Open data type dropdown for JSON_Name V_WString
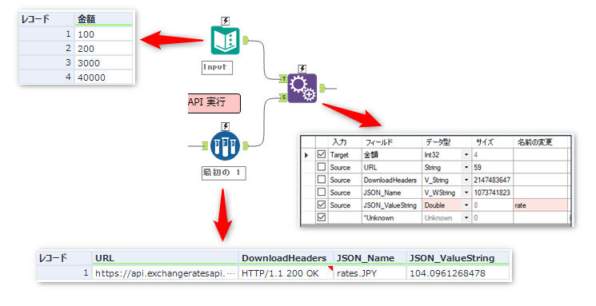This screenshot has height=306, width=596. pyautogui.click(x=466, y=193)
